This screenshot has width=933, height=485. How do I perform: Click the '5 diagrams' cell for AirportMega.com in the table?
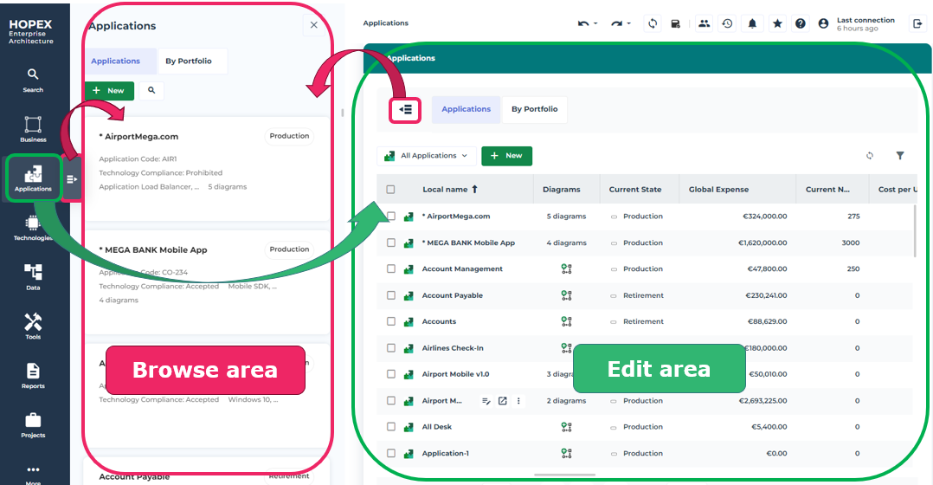[566, 217]
